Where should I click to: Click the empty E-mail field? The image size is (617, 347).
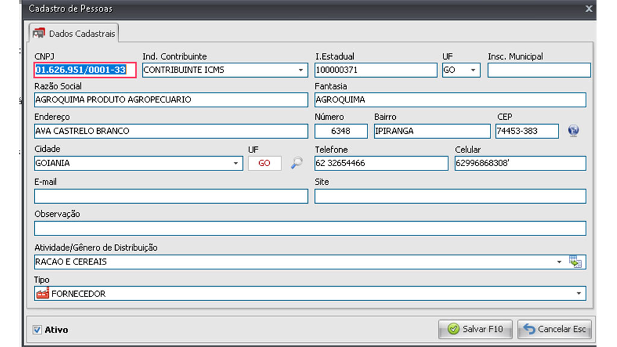(x=171, y=196)
